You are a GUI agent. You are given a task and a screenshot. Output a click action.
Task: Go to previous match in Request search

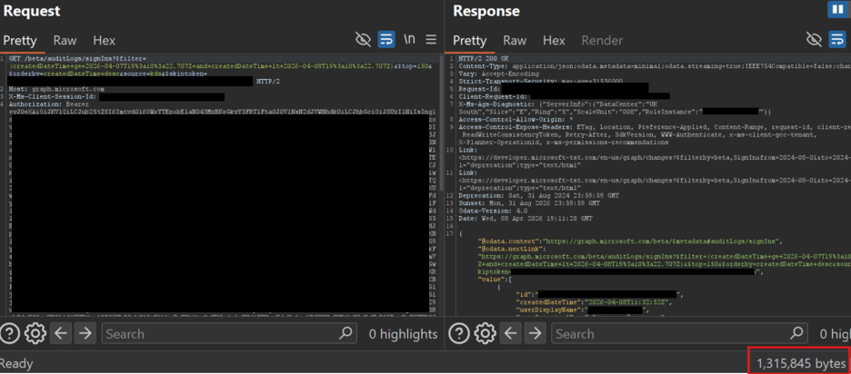coord(60,333)
